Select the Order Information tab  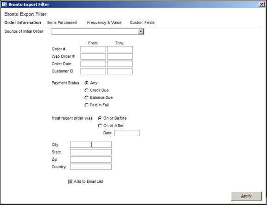coord(23,23)
